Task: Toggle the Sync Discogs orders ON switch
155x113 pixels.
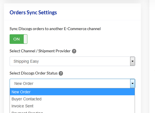Action: coord(18,39)
